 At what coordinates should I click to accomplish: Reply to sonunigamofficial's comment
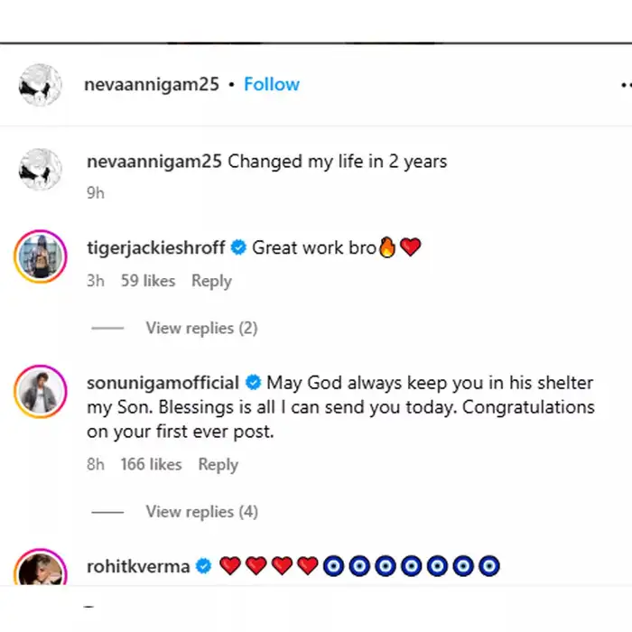[218, 464]
